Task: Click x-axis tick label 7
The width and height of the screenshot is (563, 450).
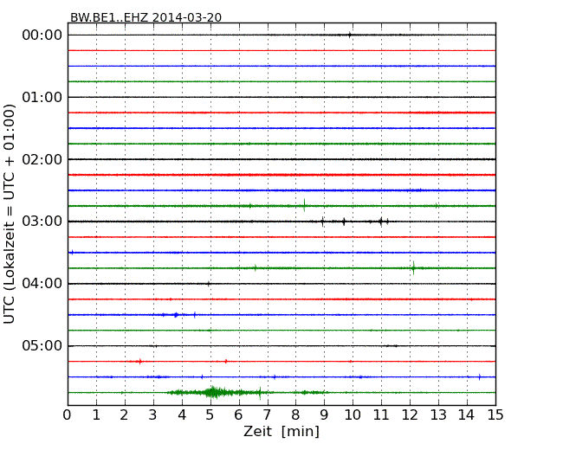Action: coord(267,415)
